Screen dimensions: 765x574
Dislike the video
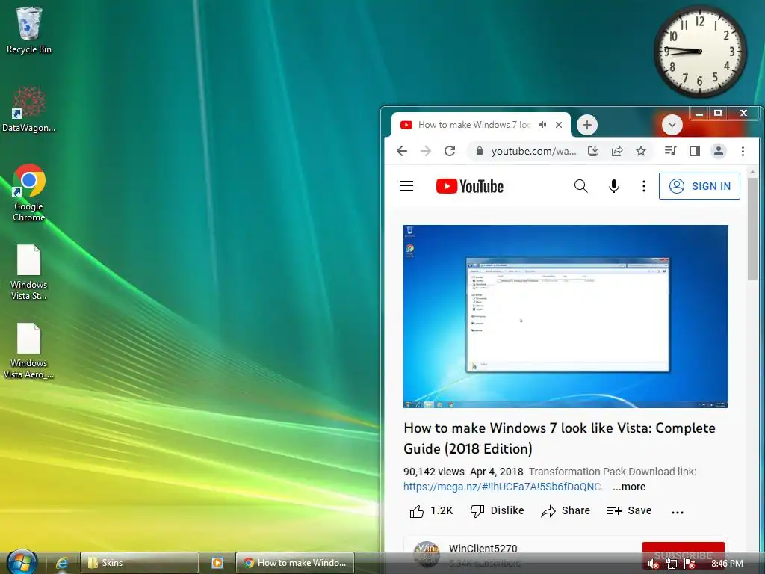click(497, 511)
